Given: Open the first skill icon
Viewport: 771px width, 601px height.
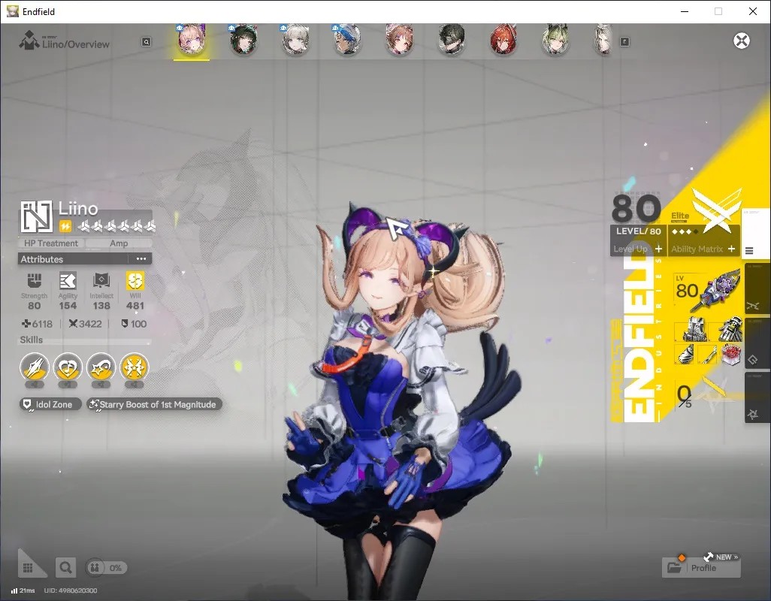Looking at the screenshot, I should pos(35,367).
